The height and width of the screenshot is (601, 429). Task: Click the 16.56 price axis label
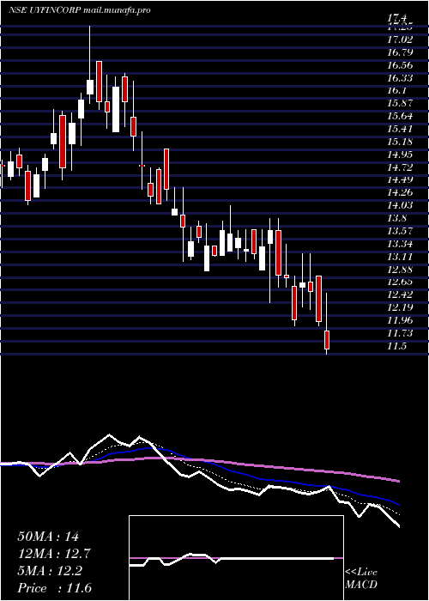pyautogui.click(x=400, y=65)
